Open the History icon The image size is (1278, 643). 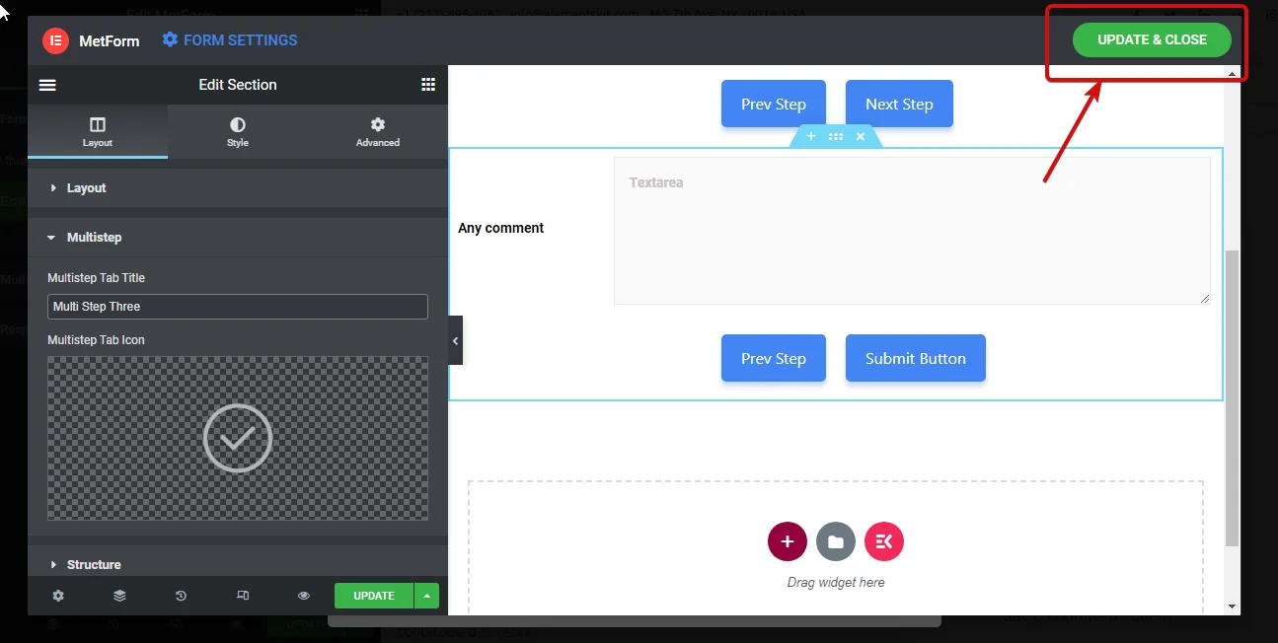tap(181, 596)
